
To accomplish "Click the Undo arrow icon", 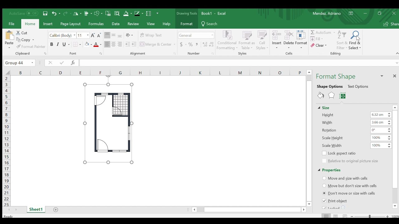I will pyautogui.click(x=54, y=13).
